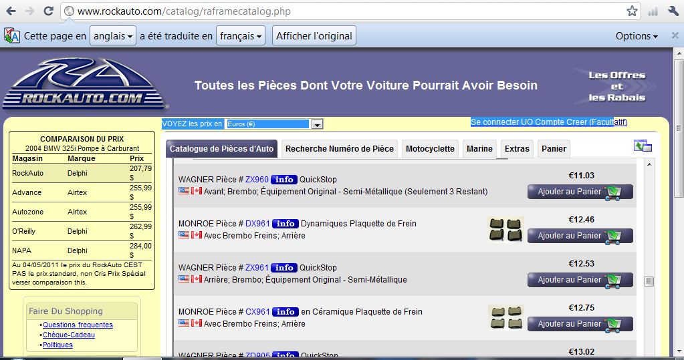Open part number link ZX961
Screen dimensions: 684x360
coord(257,268)
